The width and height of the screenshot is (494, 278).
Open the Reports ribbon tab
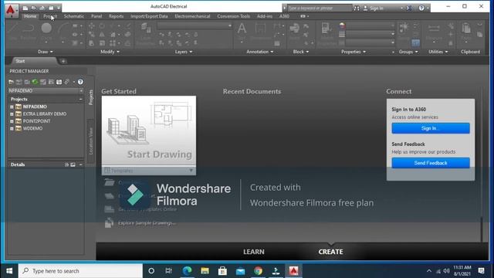coord(116,16)
